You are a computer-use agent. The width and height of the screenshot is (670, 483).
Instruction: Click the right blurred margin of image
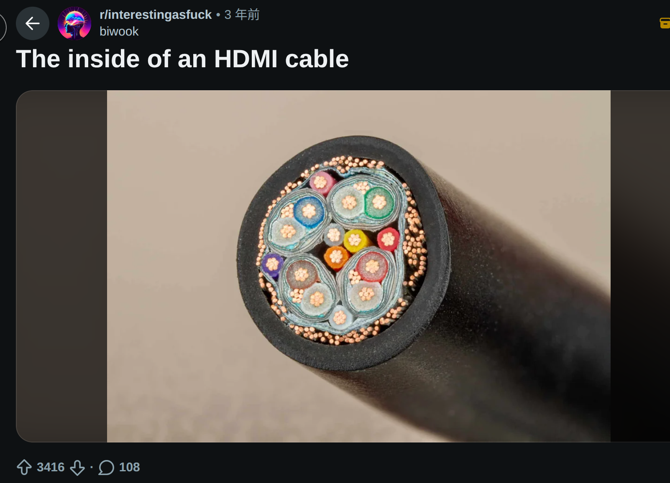(640, 266)
